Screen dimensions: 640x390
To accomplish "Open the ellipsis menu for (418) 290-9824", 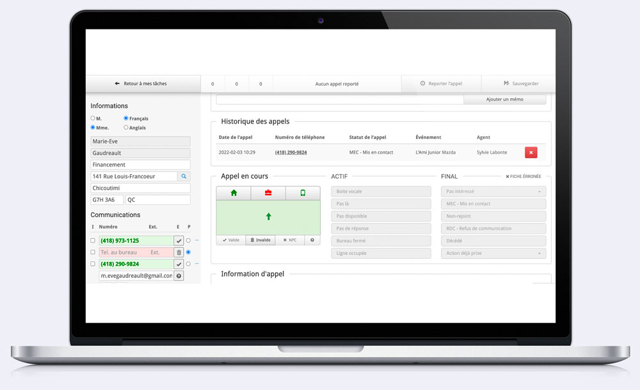I will (x=196, y=264).
